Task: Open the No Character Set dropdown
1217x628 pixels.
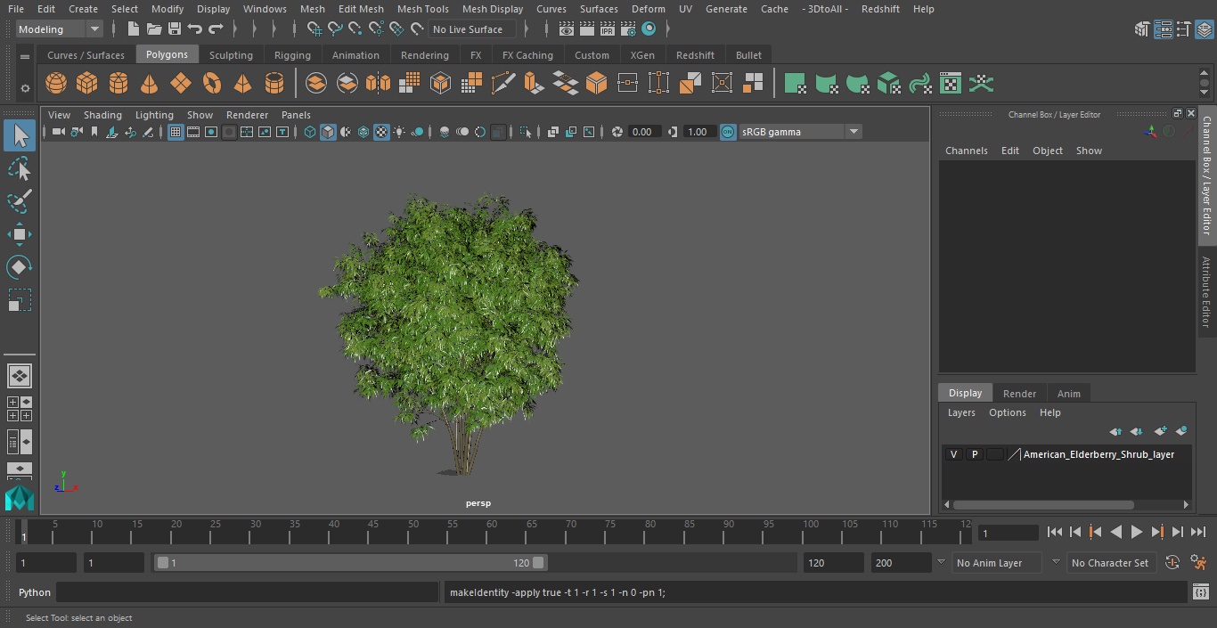Action: tap(1110, 563)
